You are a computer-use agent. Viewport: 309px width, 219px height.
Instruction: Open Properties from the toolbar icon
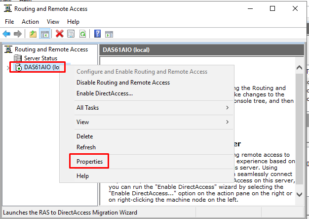[x=71, y=34]
